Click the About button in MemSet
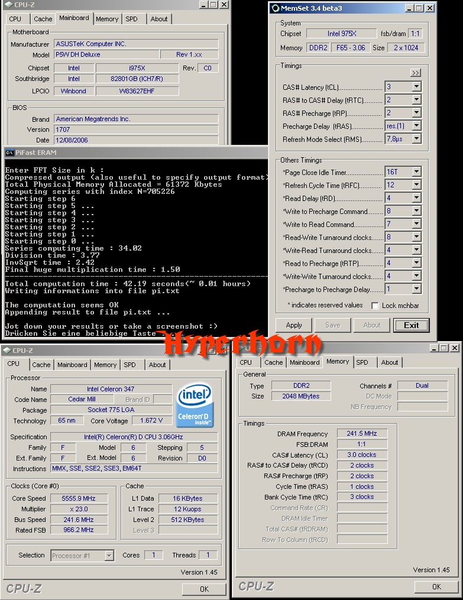This screenshot has width=463, height=600. [371, 325]
